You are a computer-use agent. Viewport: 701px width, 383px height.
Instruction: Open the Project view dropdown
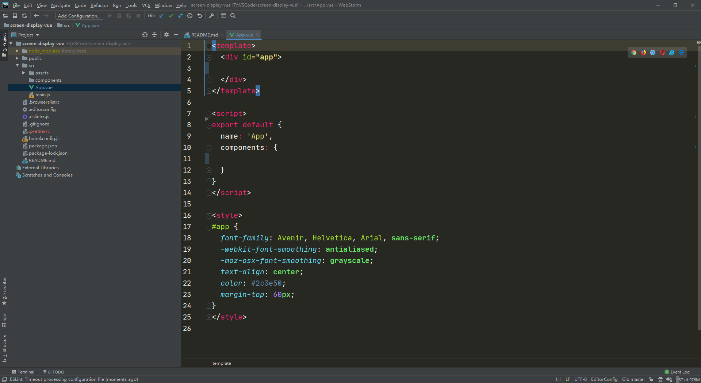(26, 35)
